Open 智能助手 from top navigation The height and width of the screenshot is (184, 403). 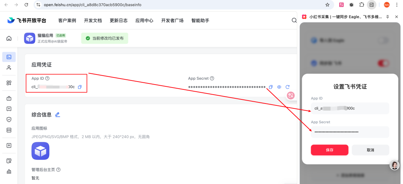[x=200, y=20]
